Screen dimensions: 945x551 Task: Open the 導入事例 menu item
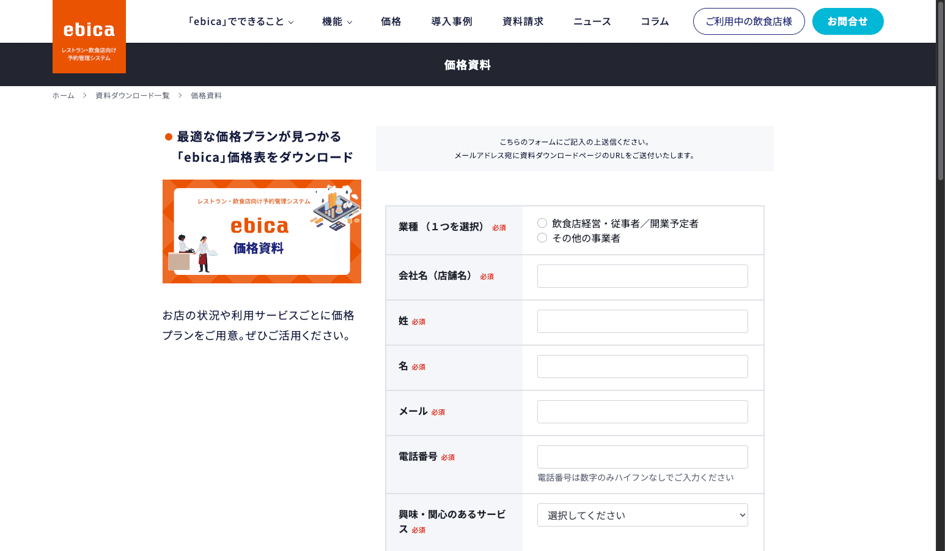(x=452, y=21)
